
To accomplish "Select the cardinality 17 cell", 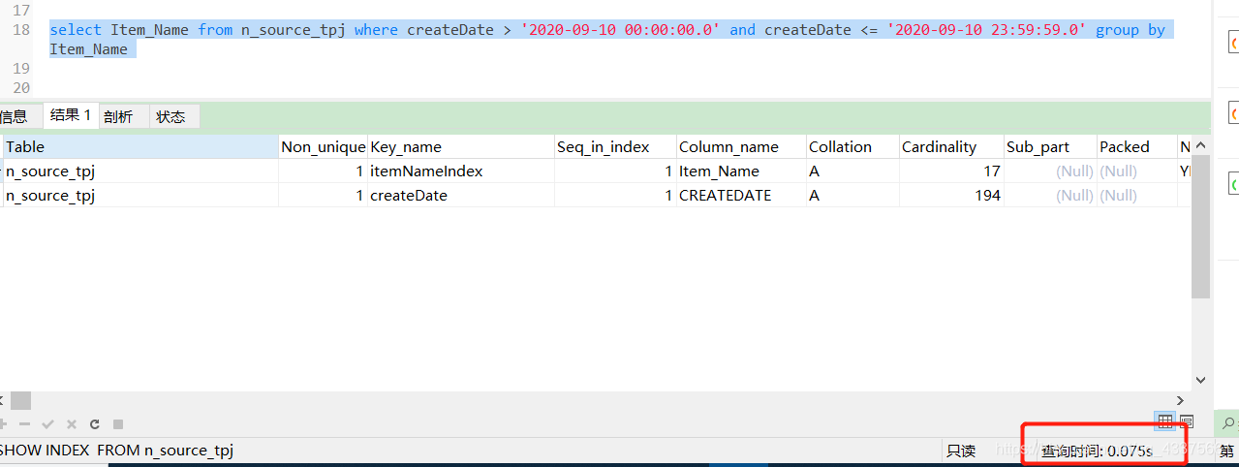I will click(951, 171).
